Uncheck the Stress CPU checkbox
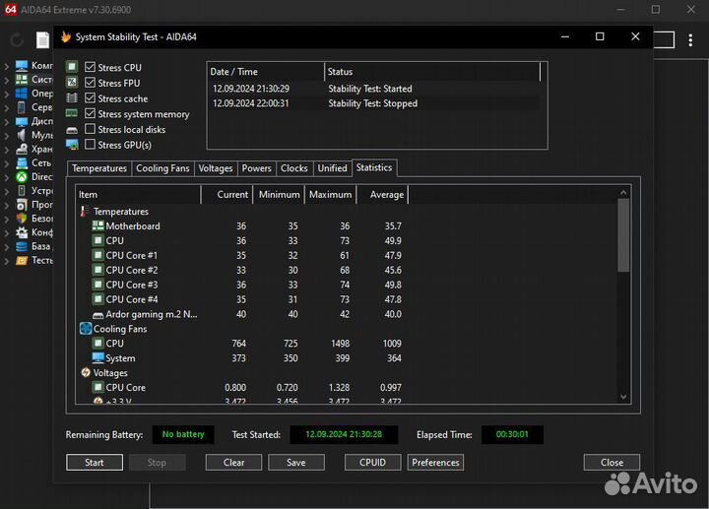Image resolution: width=709 pixels, height=509 pixels. tap(90, 67)
